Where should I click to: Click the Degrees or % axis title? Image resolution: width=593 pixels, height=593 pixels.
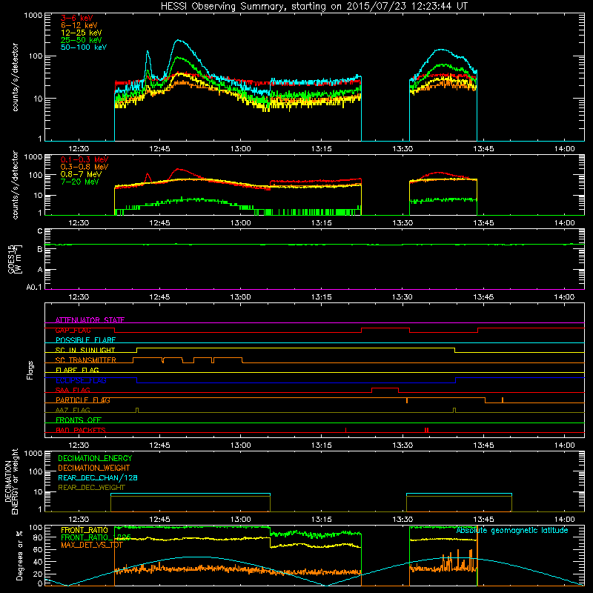[19, 556]
